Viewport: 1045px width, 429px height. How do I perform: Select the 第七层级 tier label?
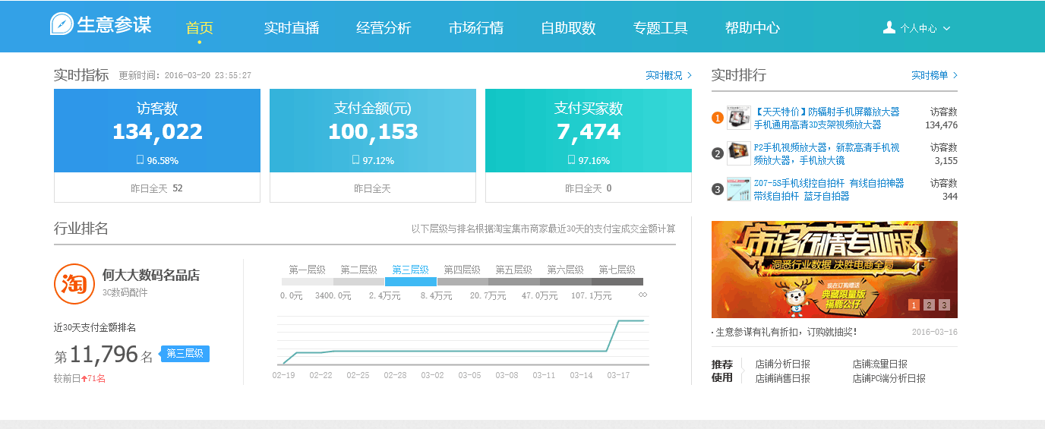tap(617, 270)
